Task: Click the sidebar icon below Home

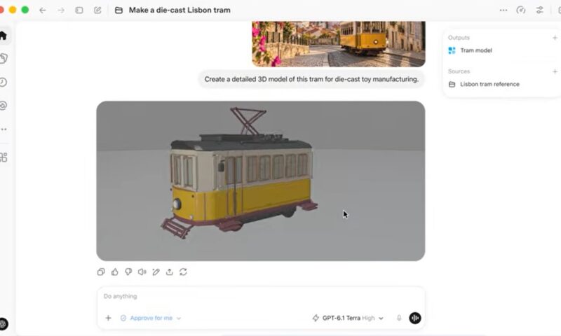Action: (x=4, y=59)
